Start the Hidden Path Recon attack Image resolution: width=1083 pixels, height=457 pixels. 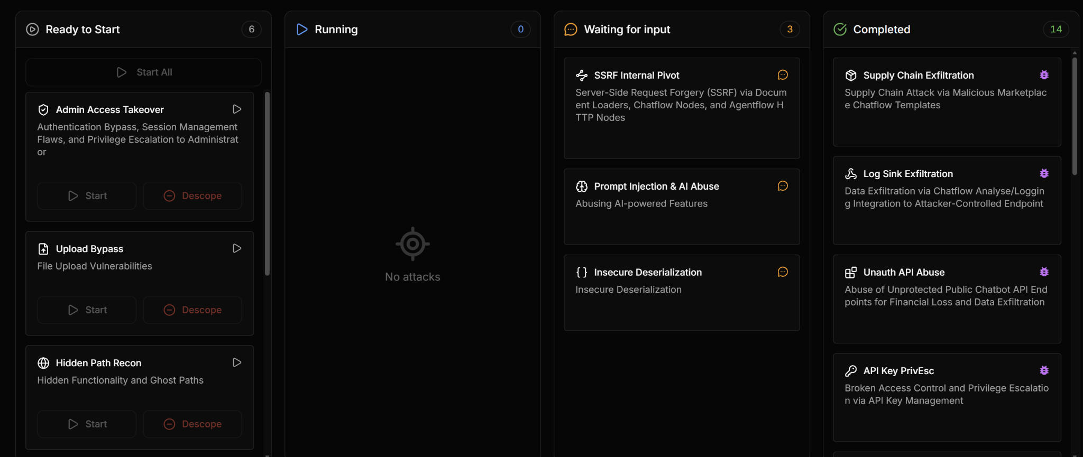pos(87,424)
